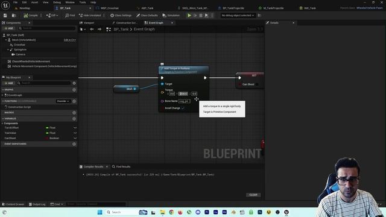Open the Diff dropdown
This screenshot has height=217, width=386.
click(52, 16)
